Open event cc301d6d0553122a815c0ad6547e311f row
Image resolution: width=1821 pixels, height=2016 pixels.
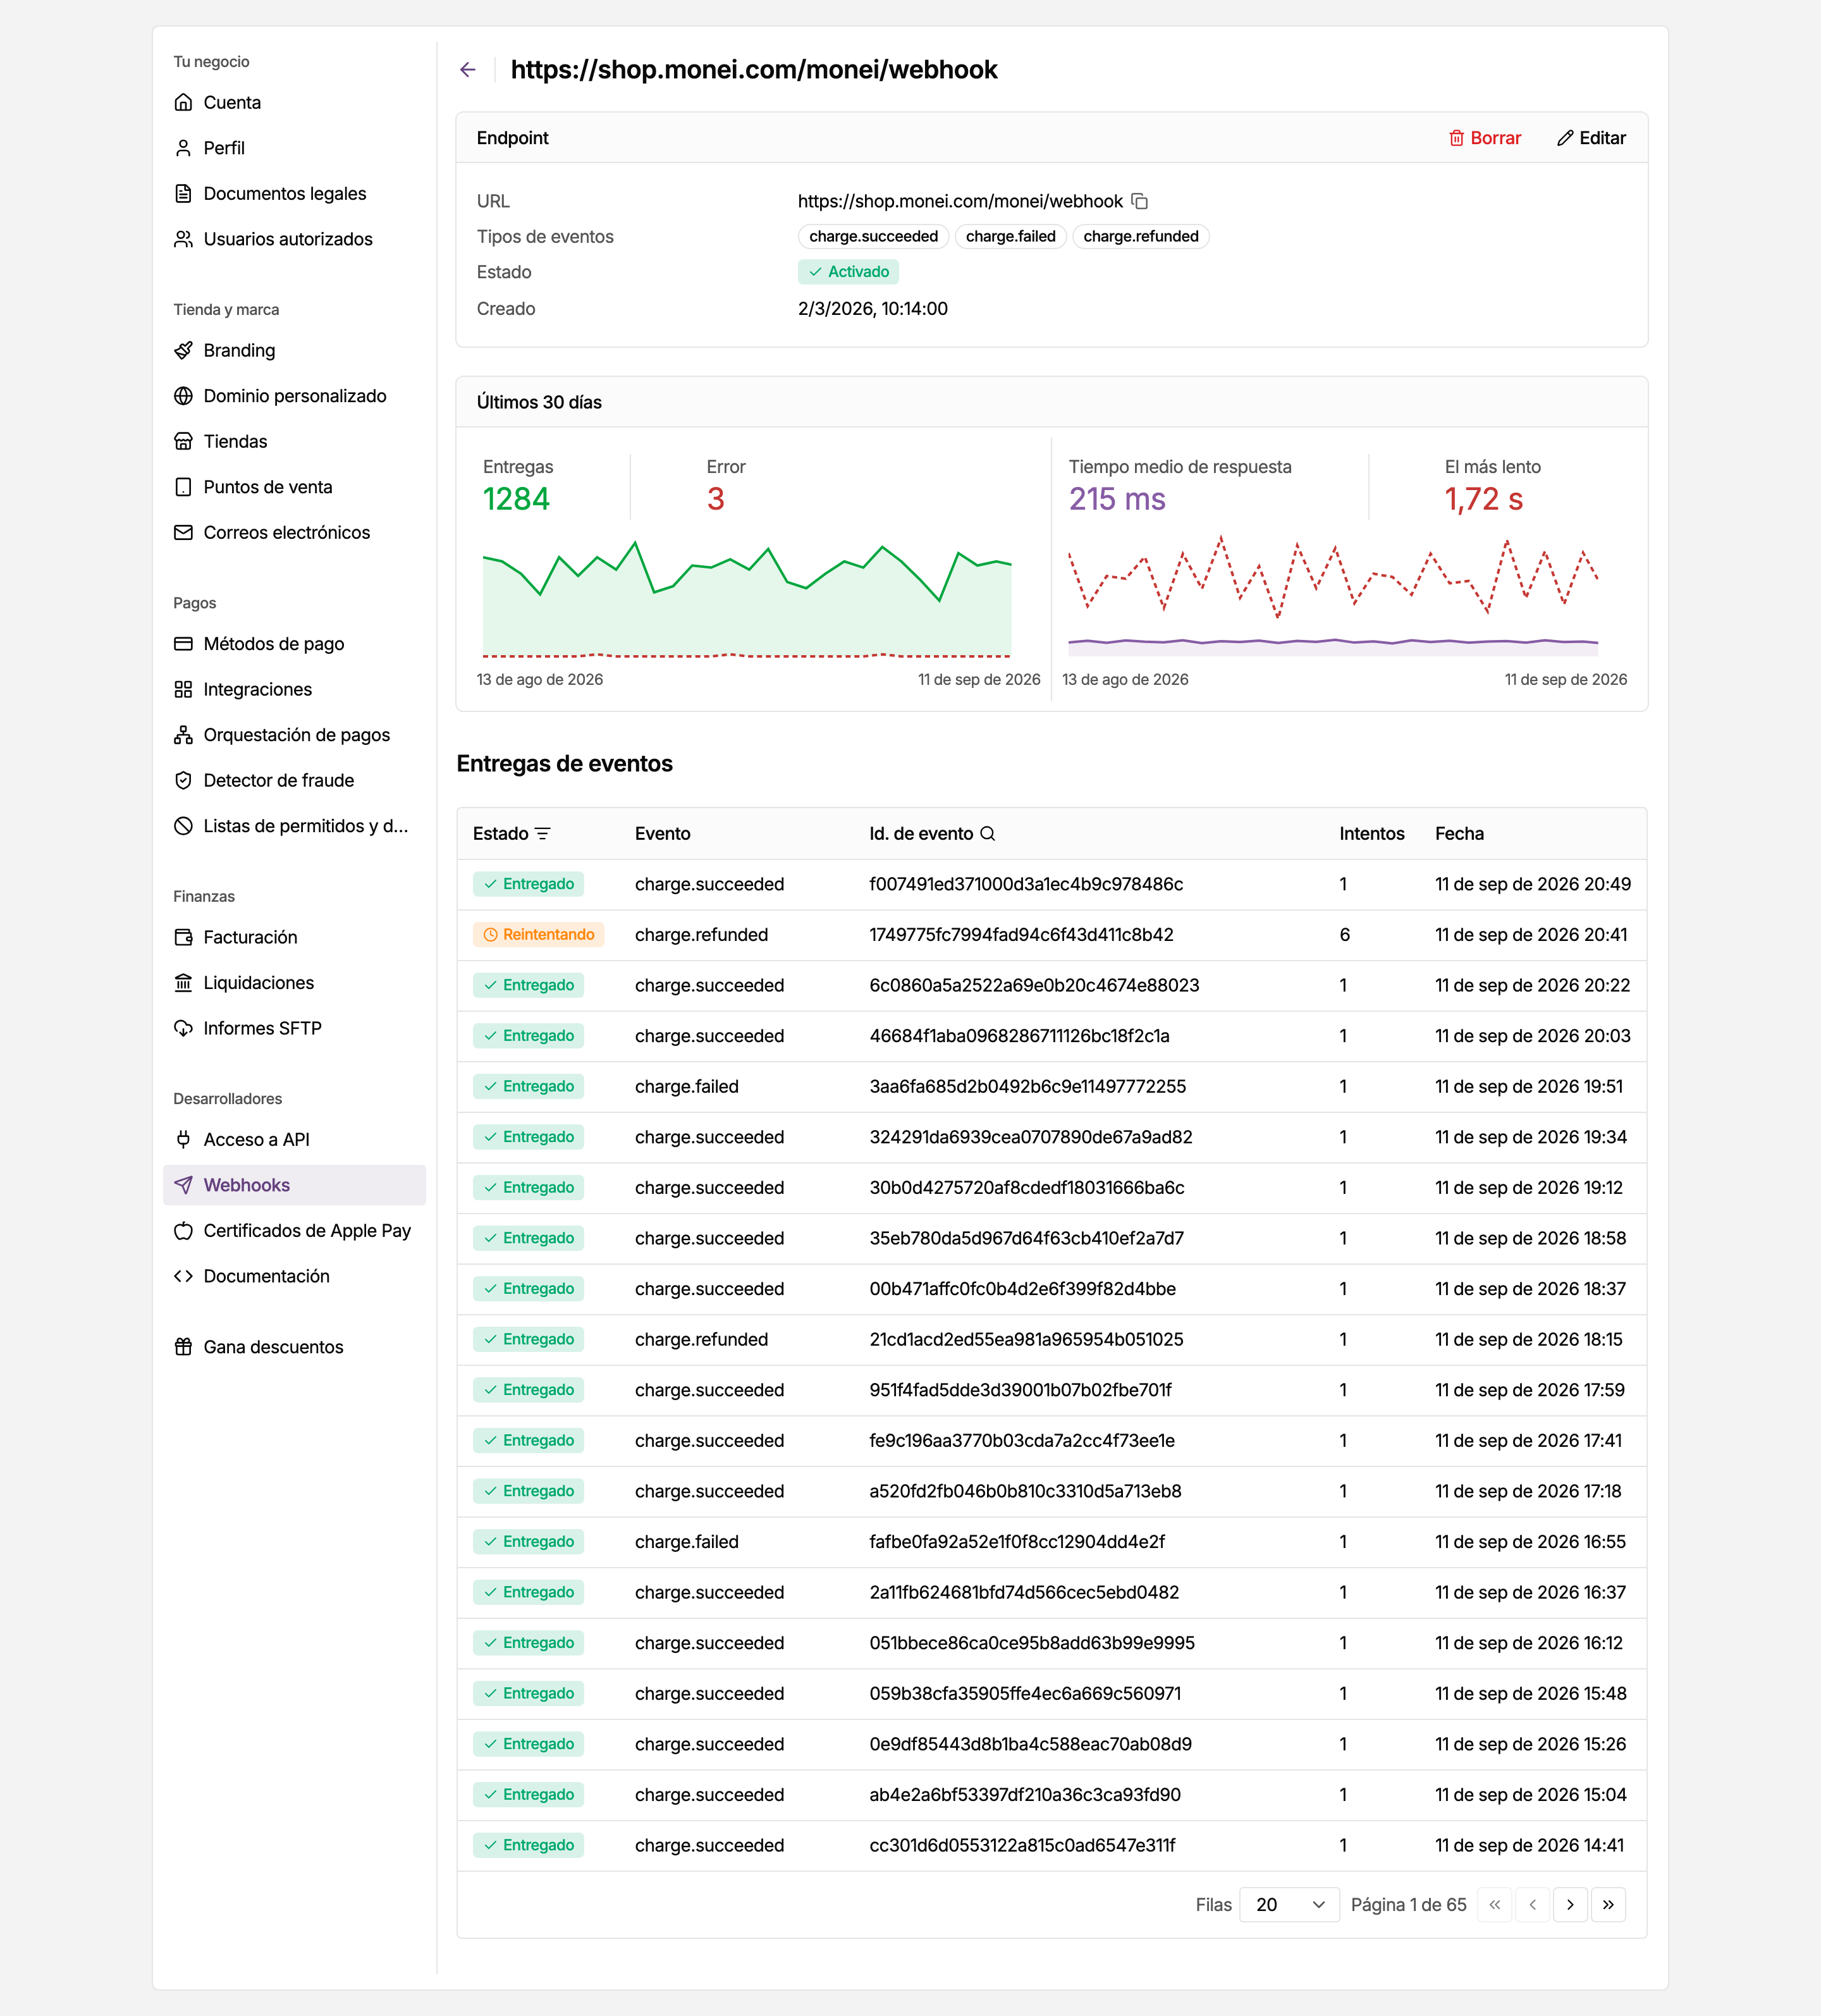click(x=1051, y=1846)
